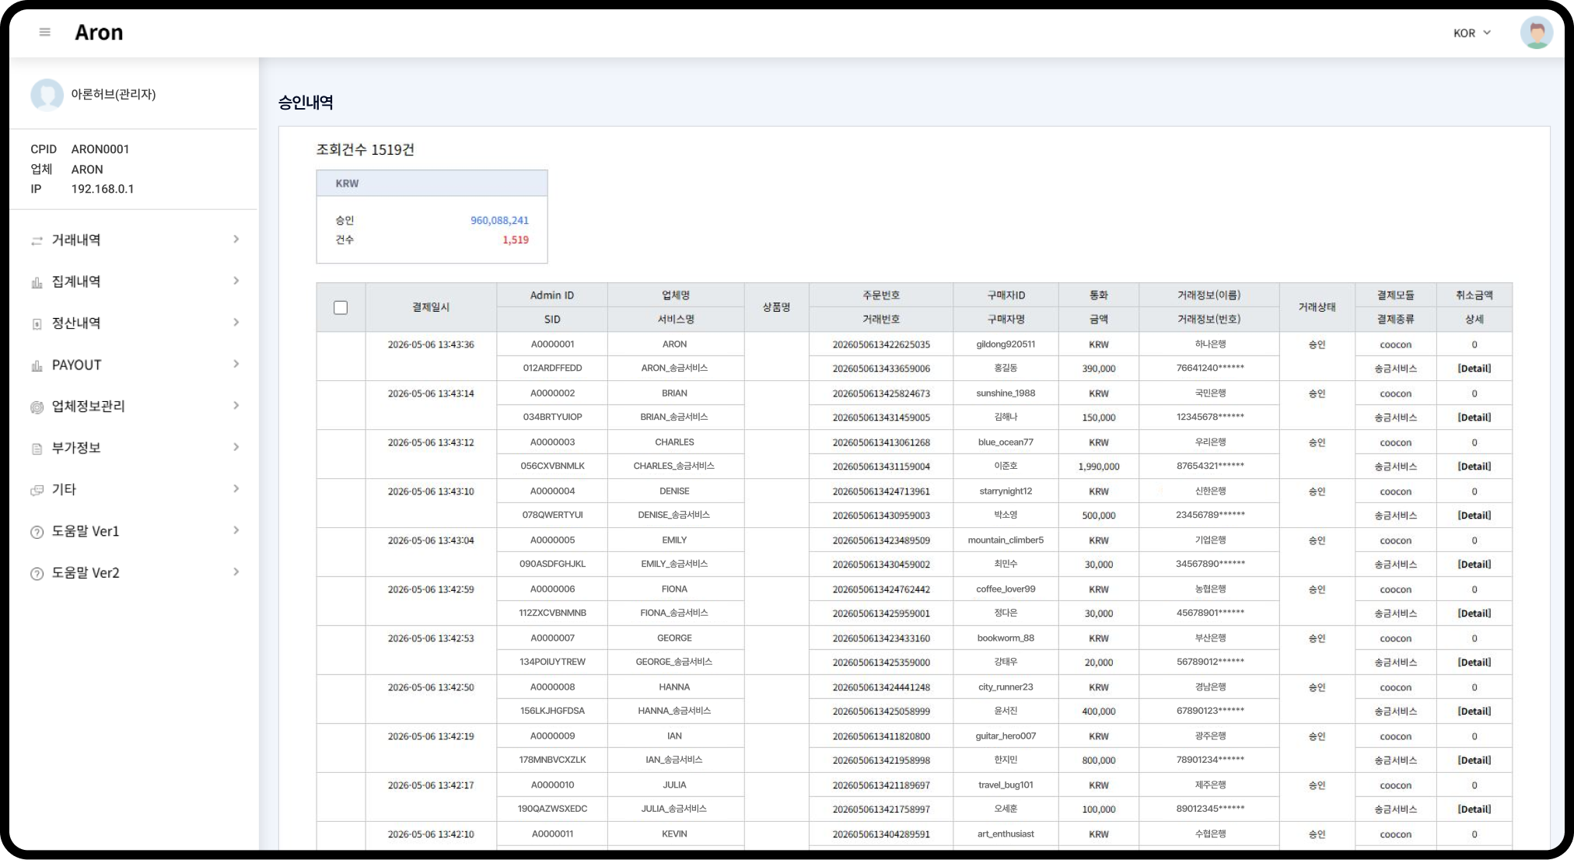Select the 기타 sidebar icon

[x=37, y=490]
